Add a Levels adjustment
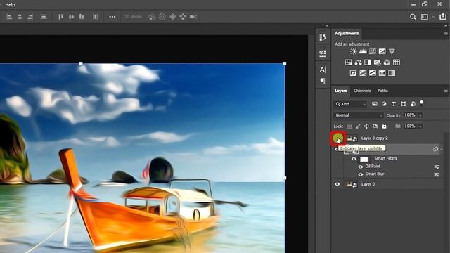450x253 pixels. pyautogui.click(x=363, y=51)
